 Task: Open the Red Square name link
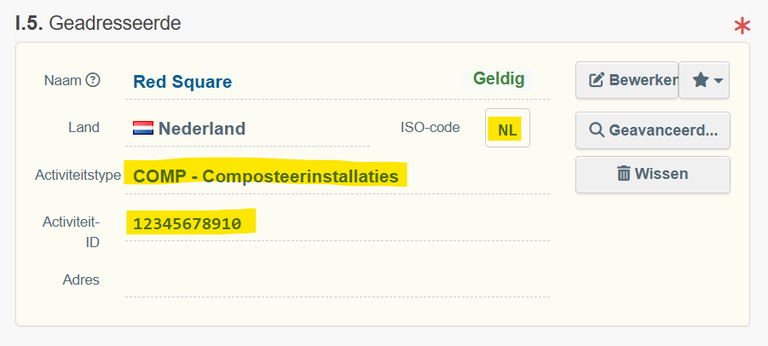[x=182, y=82]
